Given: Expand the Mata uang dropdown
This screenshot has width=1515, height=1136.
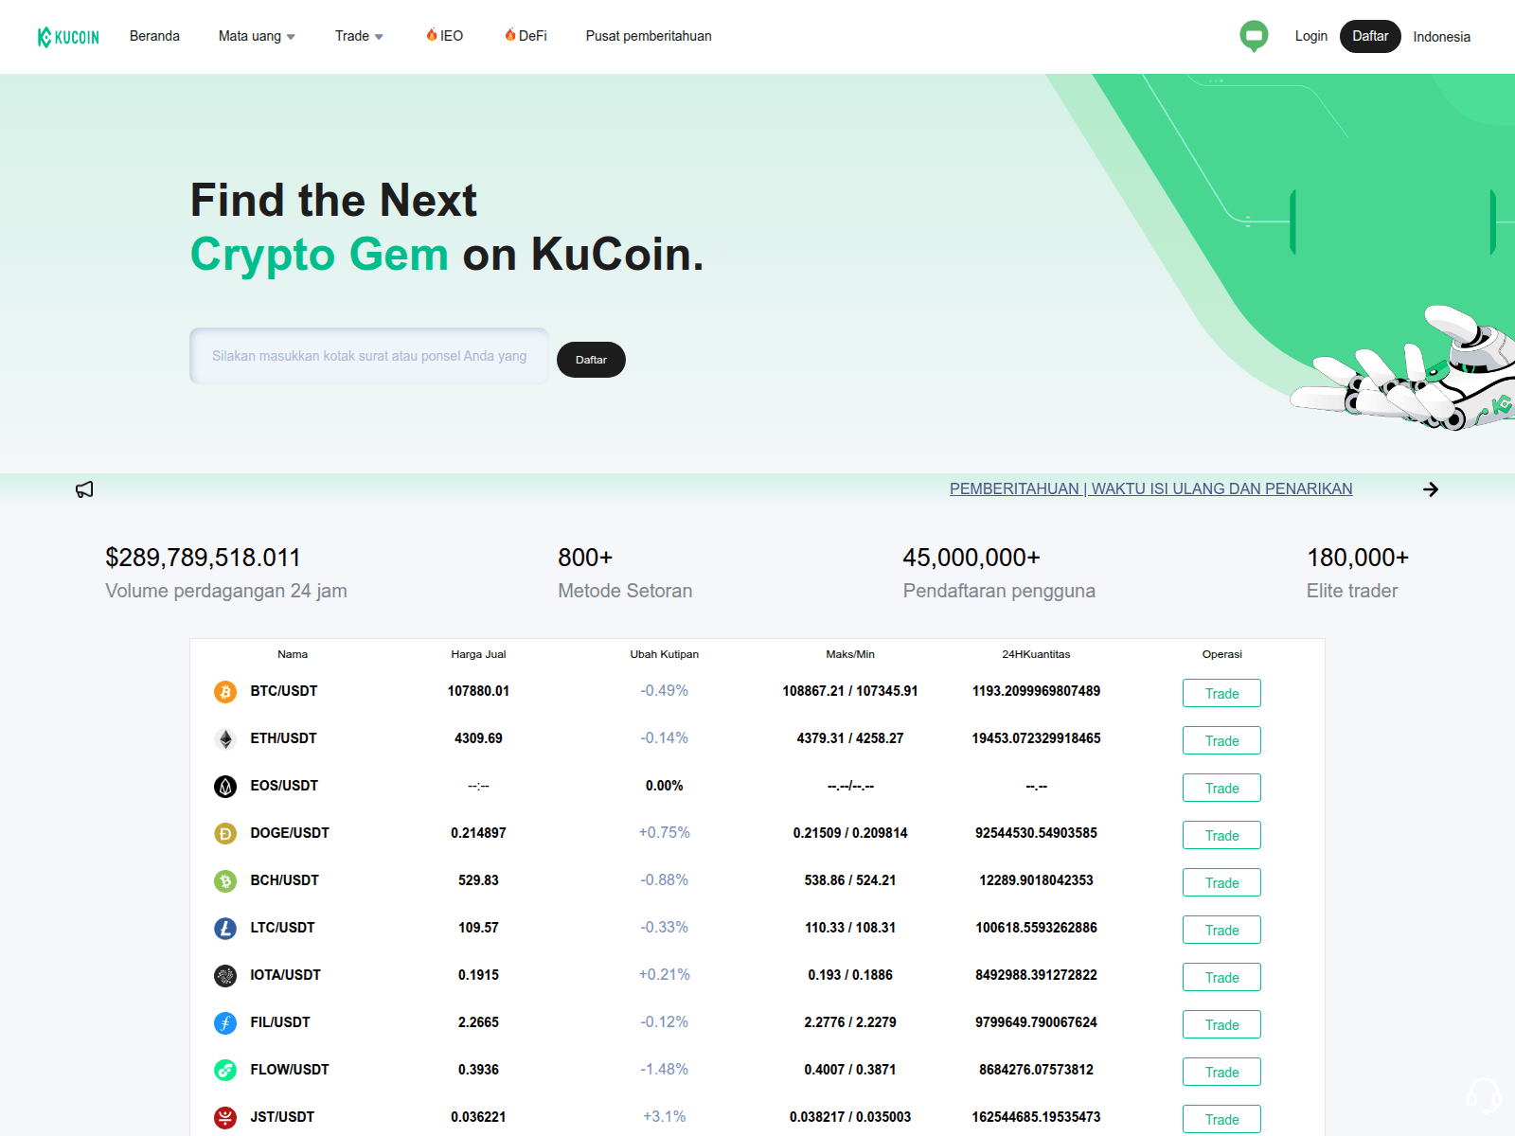Looking at the screenshot, I should (257, 36).
